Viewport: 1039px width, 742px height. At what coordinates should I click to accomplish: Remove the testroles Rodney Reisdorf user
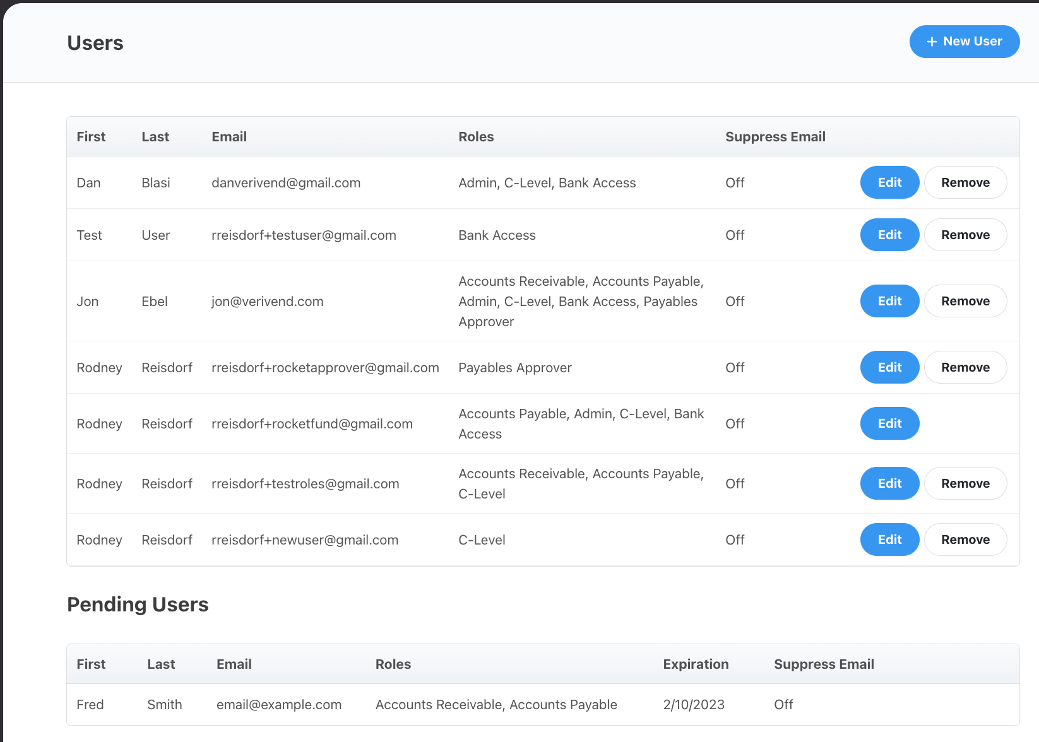965,483
